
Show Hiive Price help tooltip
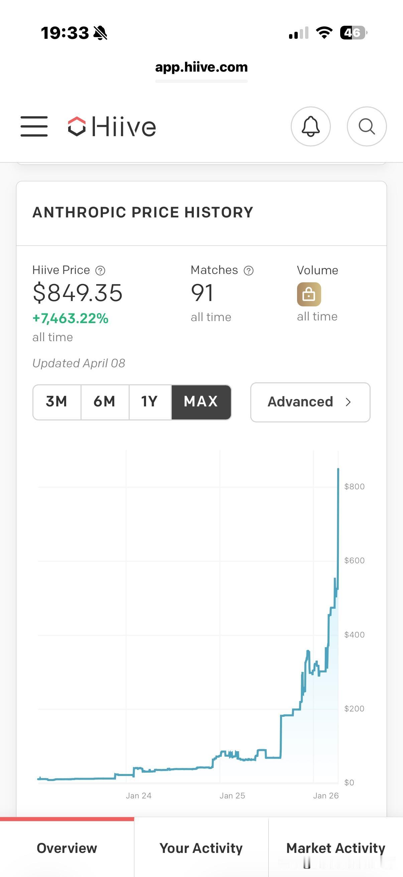coord(100,271)
